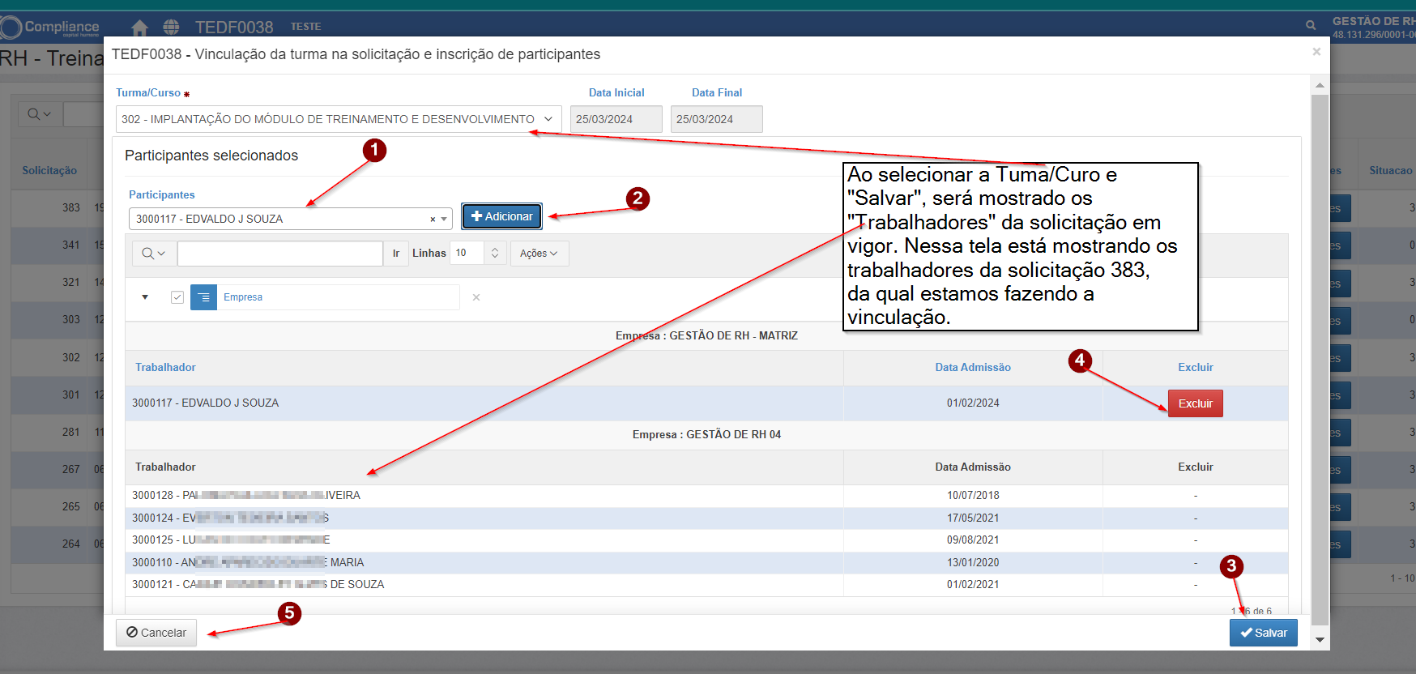Screen dimensions: 1416x674
Task: Click solicitação 341 in background list
Action: tap(71, 245)
